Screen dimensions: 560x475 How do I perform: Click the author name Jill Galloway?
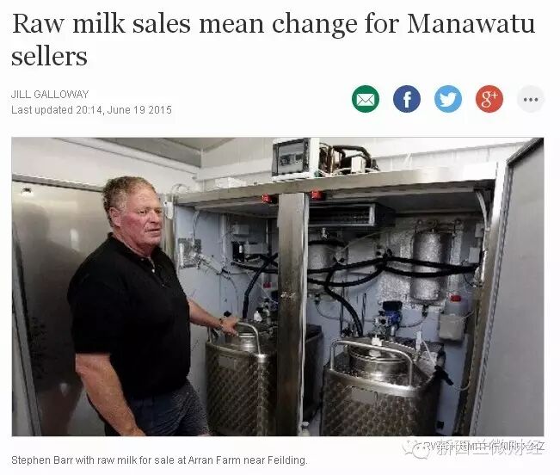click(x=50, y=95)
